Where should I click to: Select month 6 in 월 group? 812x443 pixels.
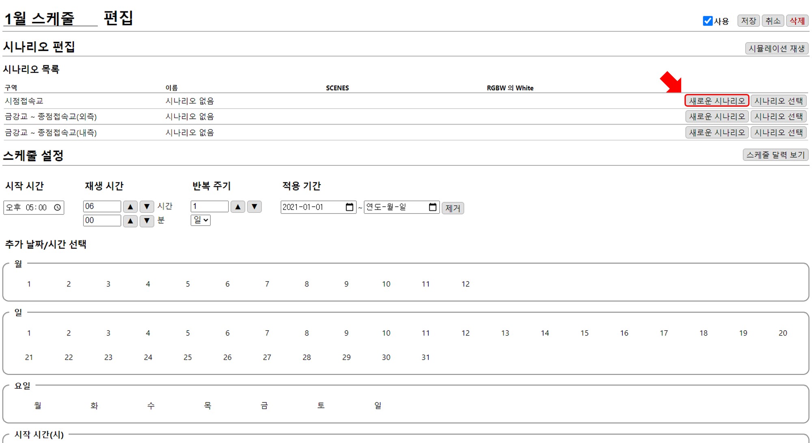coord(227,284)
